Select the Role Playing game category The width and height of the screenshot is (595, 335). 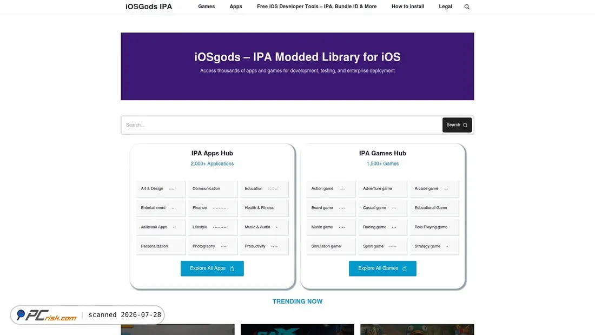coord(434,227)
